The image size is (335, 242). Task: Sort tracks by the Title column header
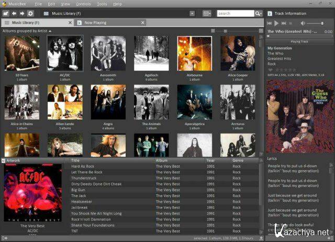tap(75, 160)
